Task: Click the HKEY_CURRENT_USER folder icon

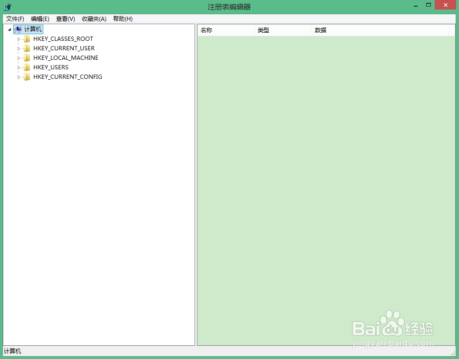Action: pos(27,48)
